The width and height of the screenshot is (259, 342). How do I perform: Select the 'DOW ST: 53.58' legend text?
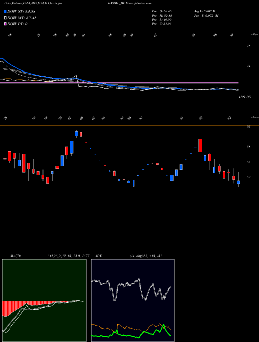click(21, 11)
